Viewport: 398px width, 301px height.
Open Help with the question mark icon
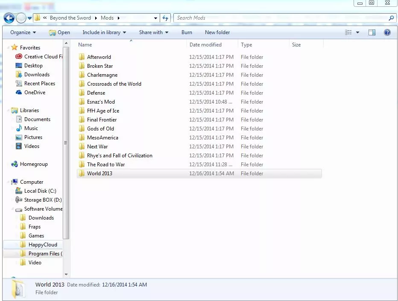click(x=387, y=32)
